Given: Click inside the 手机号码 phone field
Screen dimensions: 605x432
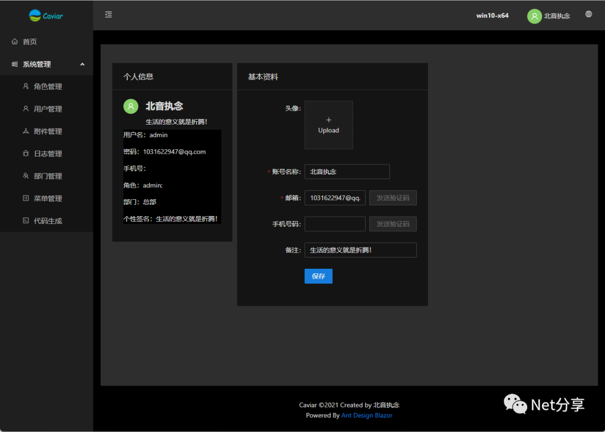Looking at the screenshot, I should pos(334,224).
